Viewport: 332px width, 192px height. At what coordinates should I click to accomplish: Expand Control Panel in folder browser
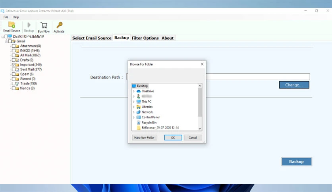(x=133, y=117)
